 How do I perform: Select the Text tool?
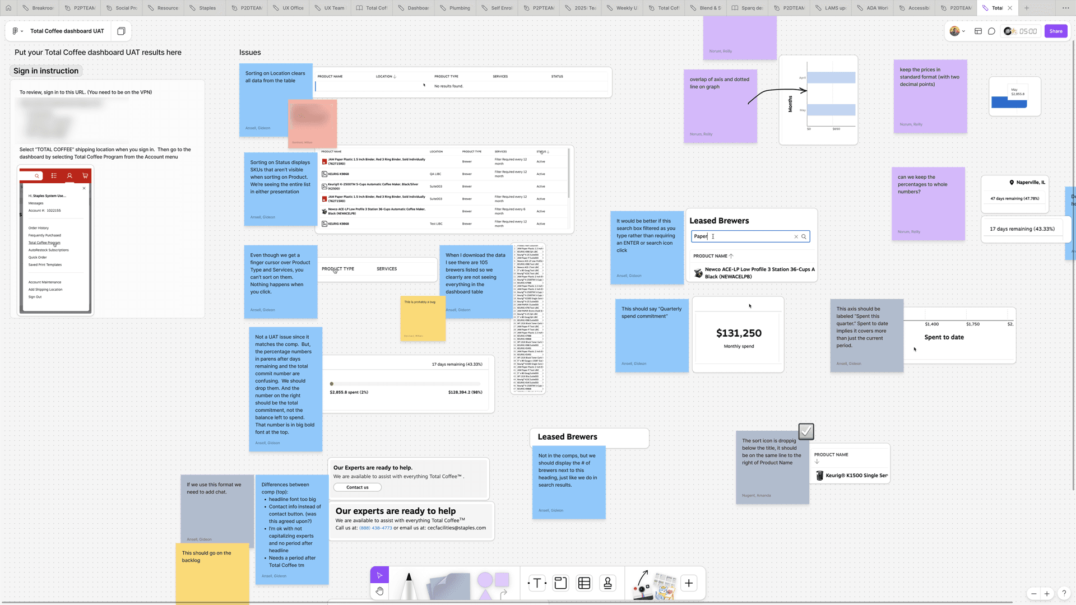tap(537, 583)
